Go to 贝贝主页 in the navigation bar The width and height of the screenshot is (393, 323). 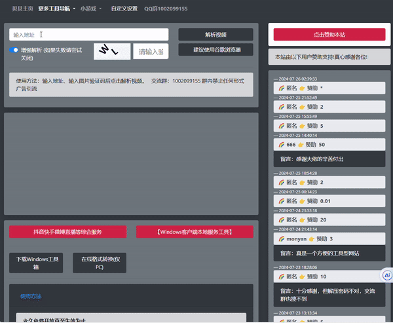[18, 9]
